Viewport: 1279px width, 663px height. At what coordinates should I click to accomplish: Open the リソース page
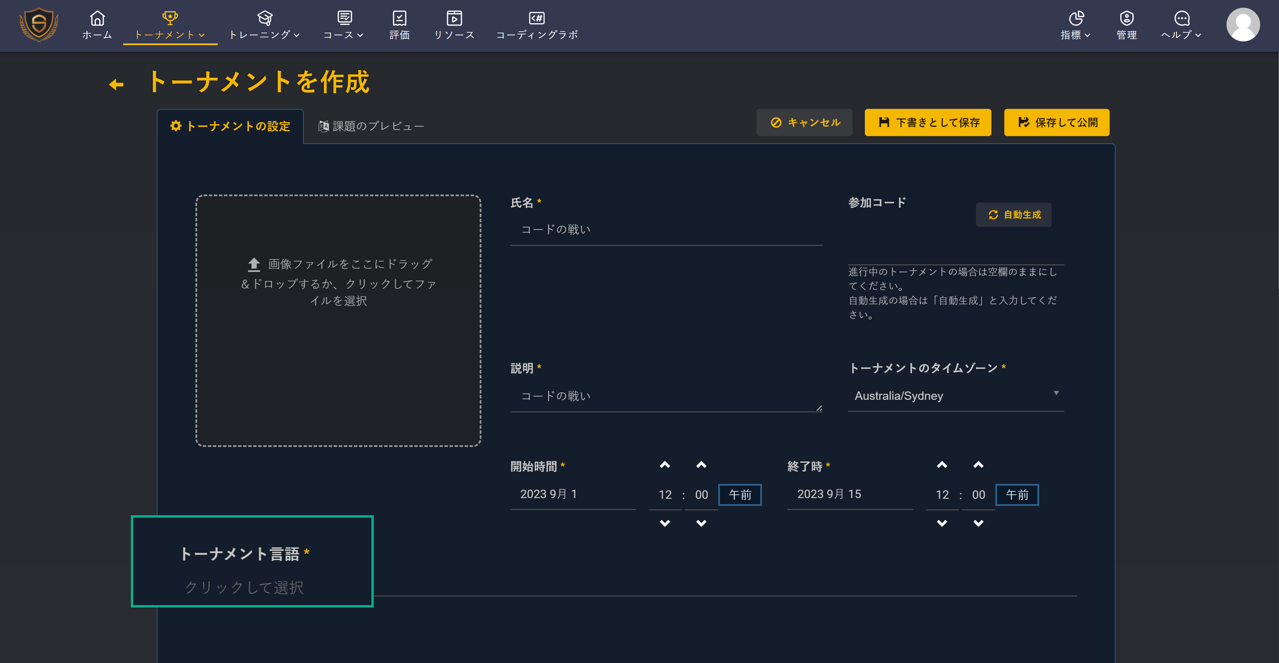[x=454, y=25]
